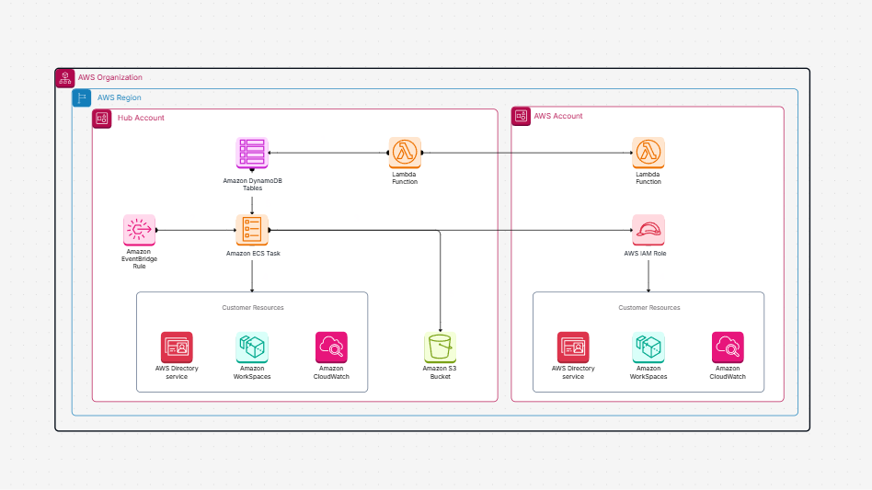Click AWS Account 'Customer Resources' heading
872x490 pixels.
(649, 308)
